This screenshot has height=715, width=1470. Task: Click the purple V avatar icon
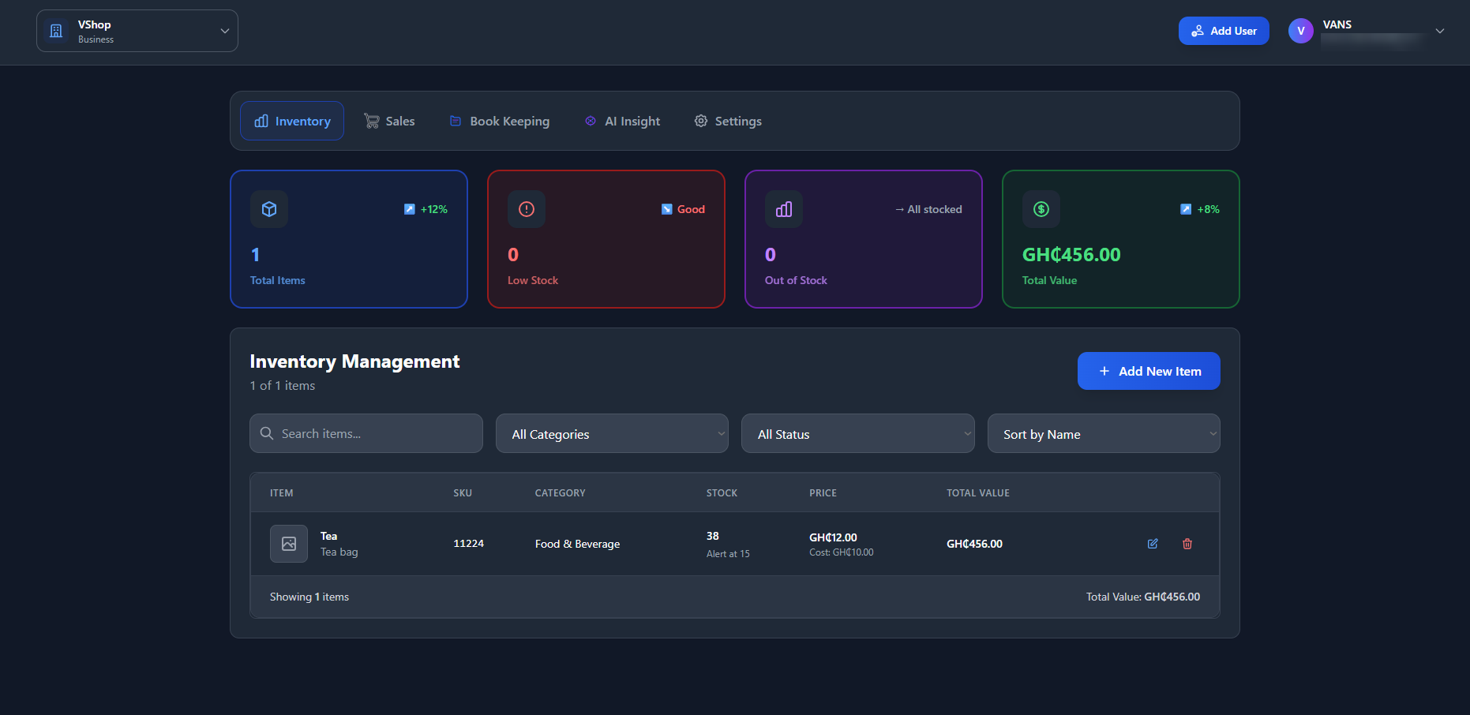click(x=1300, y=31)
